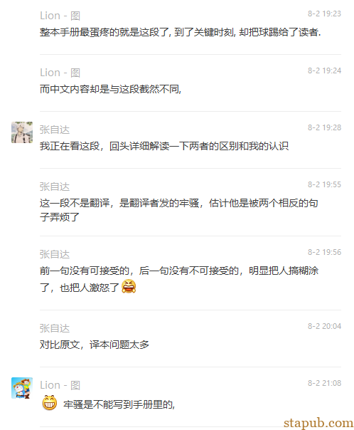354x430 pixels.
Task: Click the grinning emoji before 牢骚是不能写到手册里的
Action: (x=50, y=403)
